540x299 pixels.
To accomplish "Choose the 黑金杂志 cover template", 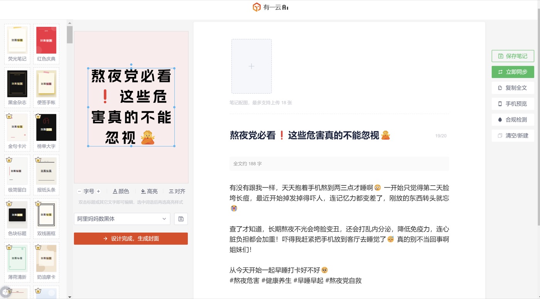I will coord(17,87).
